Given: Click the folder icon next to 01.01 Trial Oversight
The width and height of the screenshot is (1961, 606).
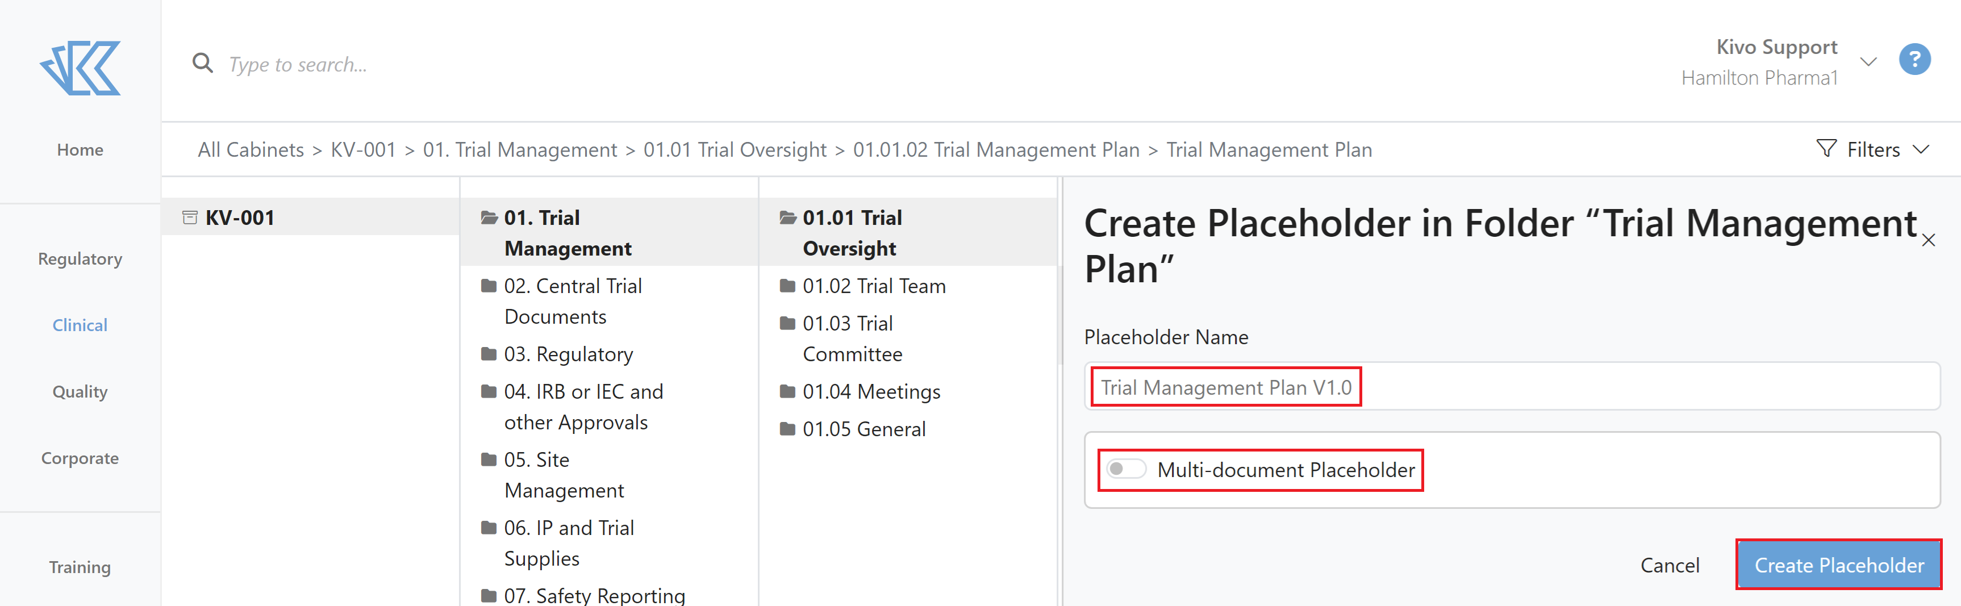Looking at the screenshot, I should point(788,217).
